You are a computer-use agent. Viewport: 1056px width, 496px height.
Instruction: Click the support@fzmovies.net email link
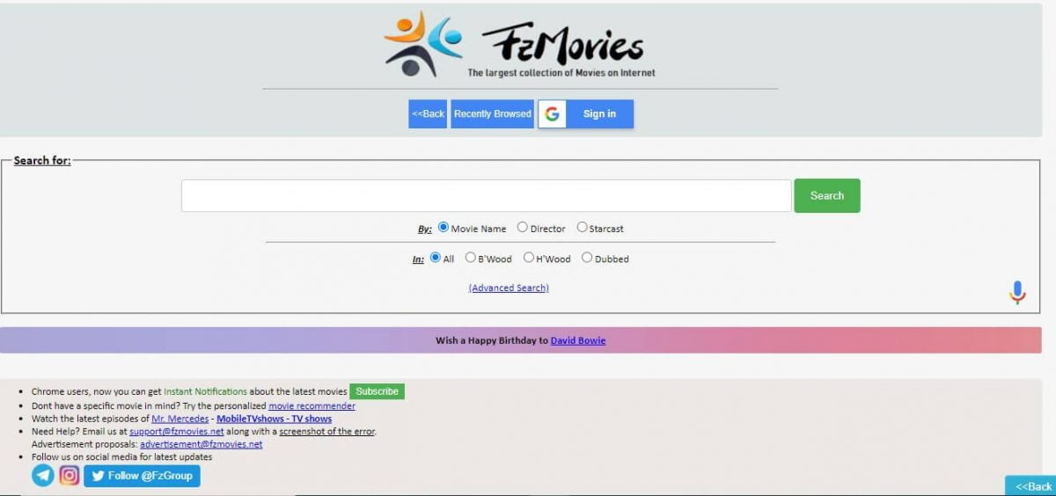coord(177,432)
